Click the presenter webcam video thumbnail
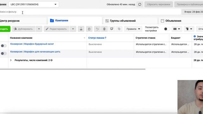 (190, 97)
